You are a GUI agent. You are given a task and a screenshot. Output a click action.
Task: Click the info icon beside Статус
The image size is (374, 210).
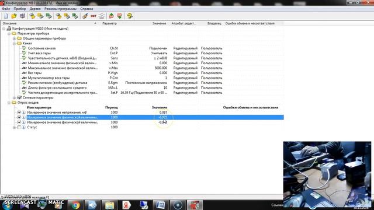24,127
